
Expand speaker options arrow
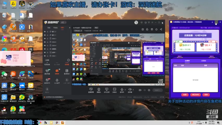pyautogui.click(x=133, y=89)
